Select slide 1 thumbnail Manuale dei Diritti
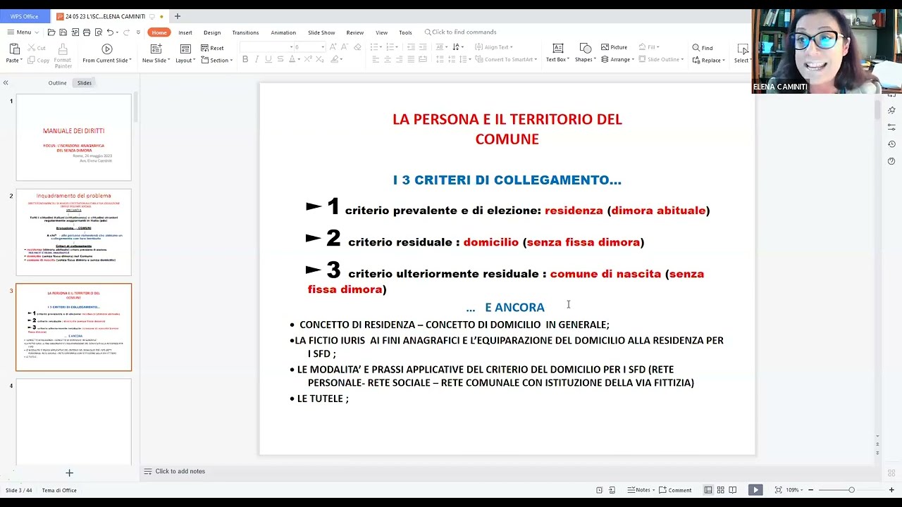The width and height of the screenshot is (902, 507). pos(74,137)
